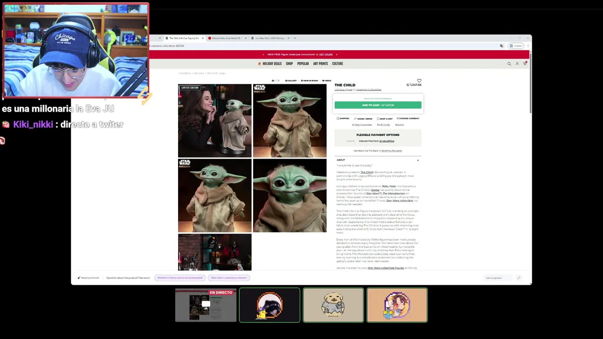The width and height of the screenshot is (603, 339).
Task: Click the Add to Cart button
Action: pyautogui.click(x=378, y=105)
